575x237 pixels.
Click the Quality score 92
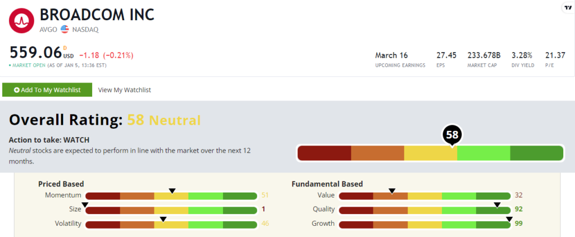point(518,209)
